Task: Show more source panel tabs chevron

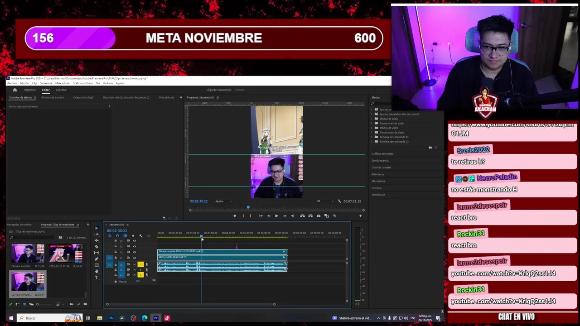Action: click(180, 97)
